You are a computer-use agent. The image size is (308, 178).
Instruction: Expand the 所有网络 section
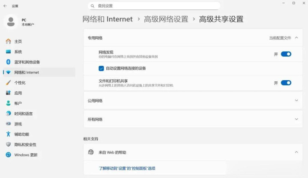point(193,119)
